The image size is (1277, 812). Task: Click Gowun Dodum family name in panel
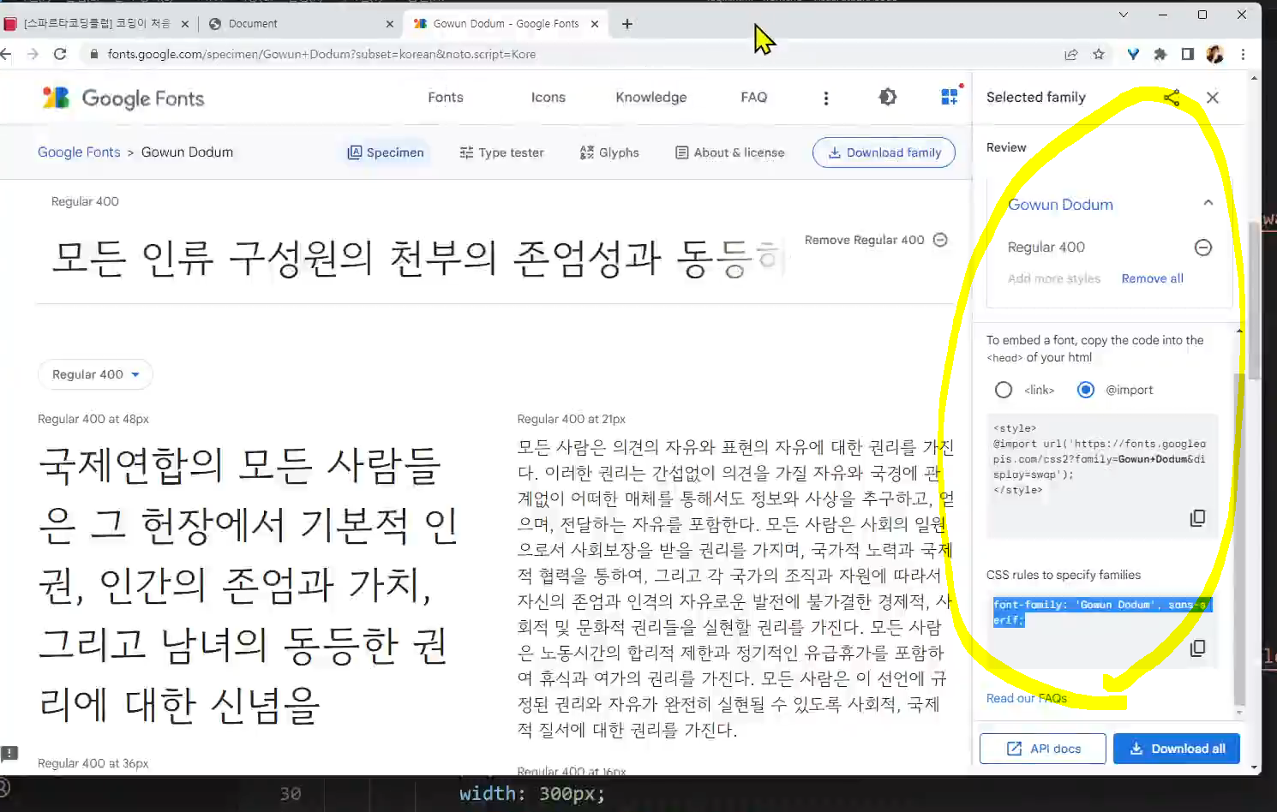click(x=1060, y=205)
